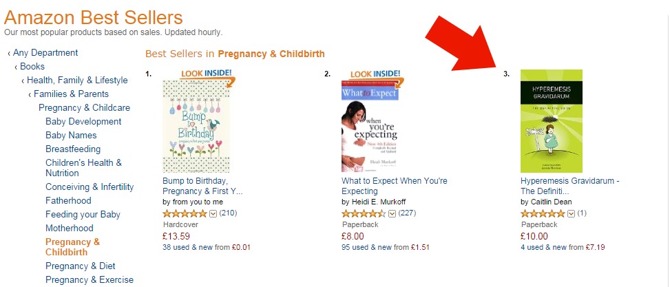Viewport: 670px width, 287px height.
Task: Select Pregnancy & Diet category
Action: point(81,266)
